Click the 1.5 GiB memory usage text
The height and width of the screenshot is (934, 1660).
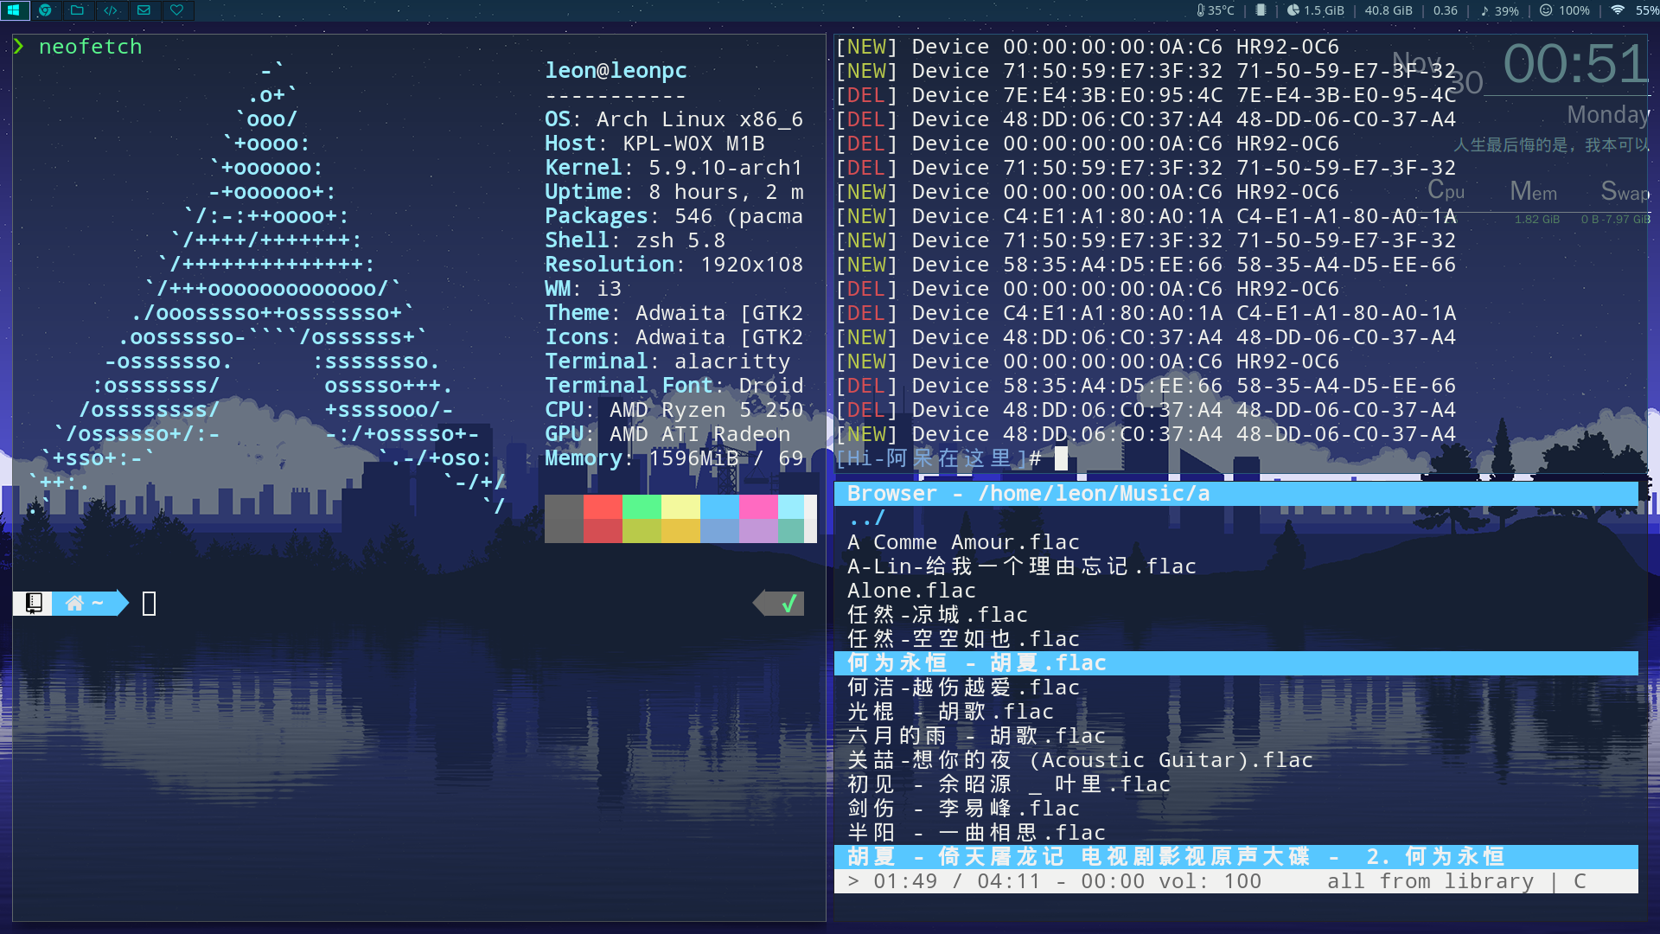pos(1324,10)
